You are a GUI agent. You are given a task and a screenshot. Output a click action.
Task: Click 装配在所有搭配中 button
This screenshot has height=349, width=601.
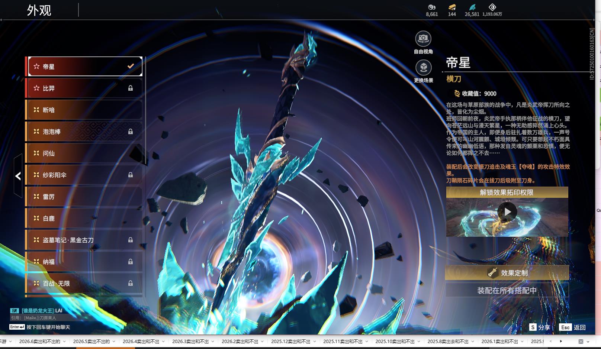click(x=507, y=290)
